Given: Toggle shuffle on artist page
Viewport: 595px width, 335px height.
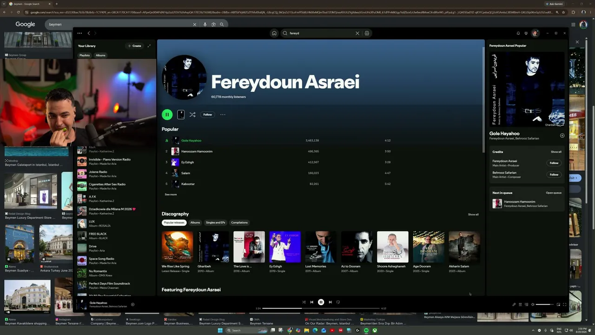Looking at the screenshot, I should (192, 114).
